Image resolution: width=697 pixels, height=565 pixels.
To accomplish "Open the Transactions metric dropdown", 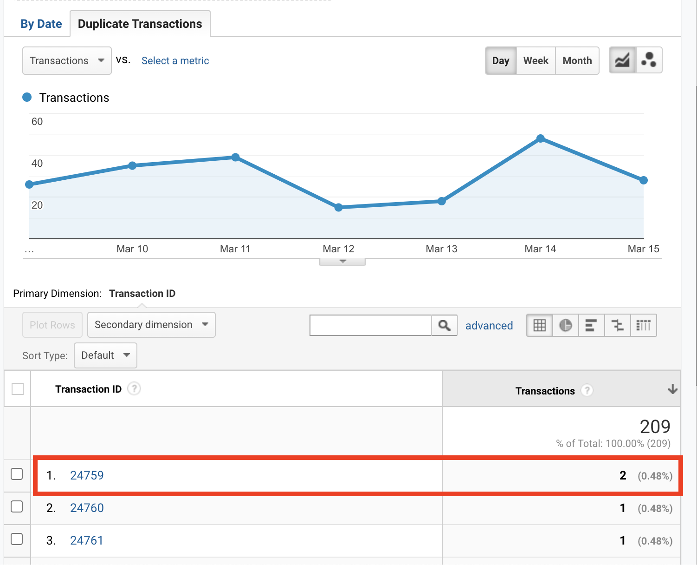I will tap(67, 60).
